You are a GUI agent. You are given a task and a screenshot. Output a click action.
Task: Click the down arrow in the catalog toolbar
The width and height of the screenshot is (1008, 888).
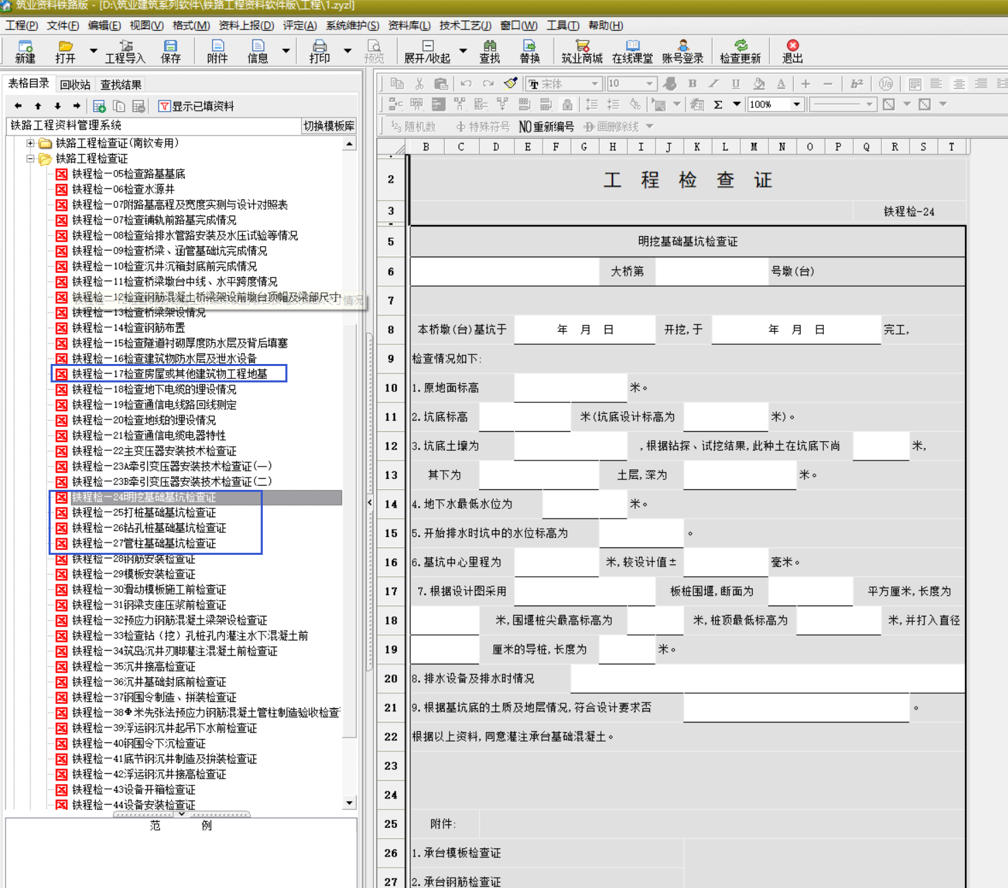pyautogui.click(x=57, y=106)
